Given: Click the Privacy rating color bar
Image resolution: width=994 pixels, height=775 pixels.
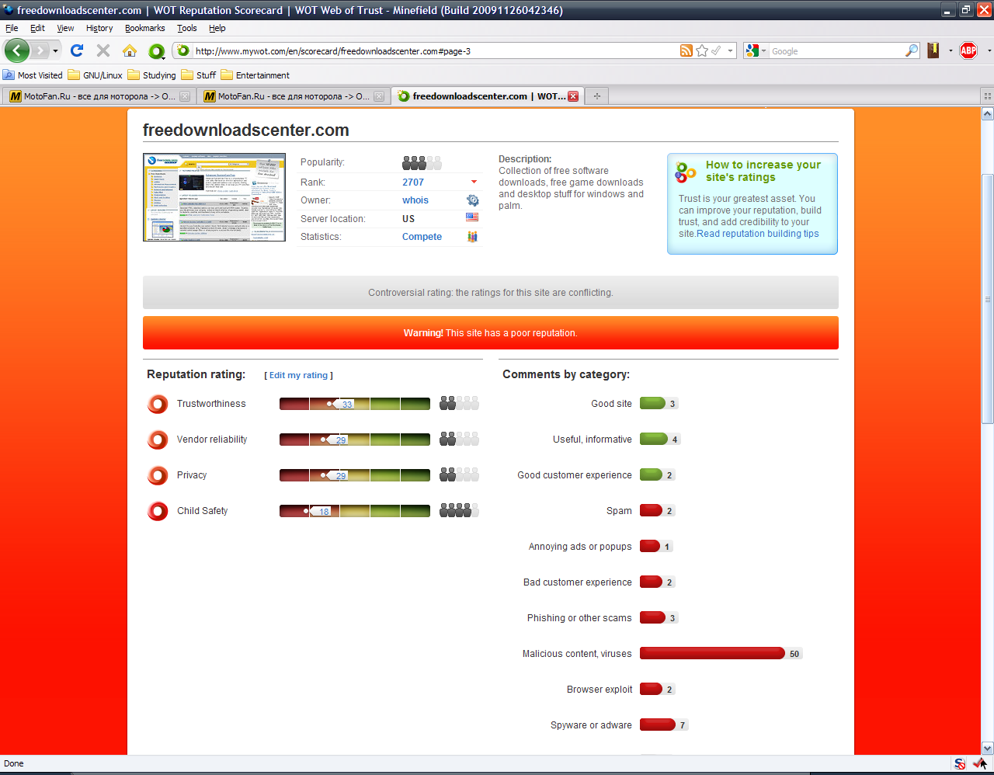Looking at the screenshot, I should [x=354, y=475].
